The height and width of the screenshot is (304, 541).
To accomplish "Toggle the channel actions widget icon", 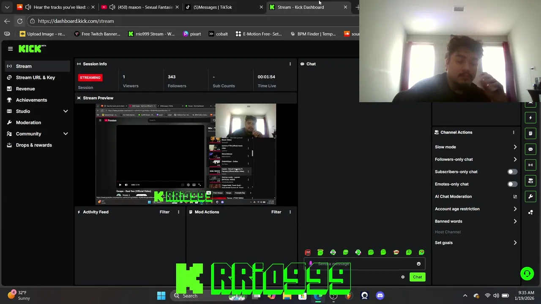I will [x=530, y=181].
